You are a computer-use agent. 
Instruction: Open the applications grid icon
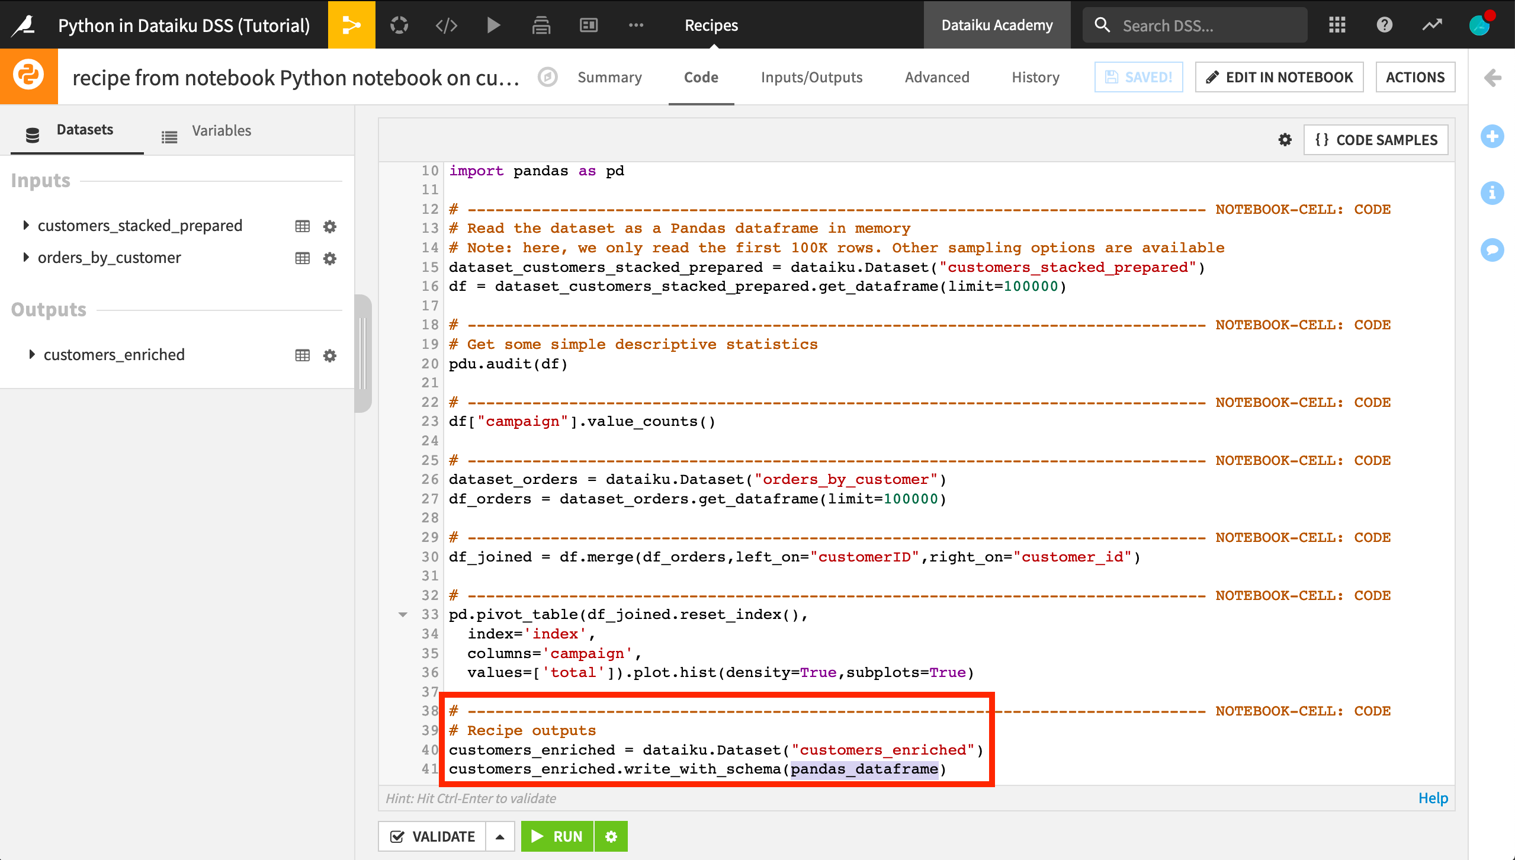1337,25
